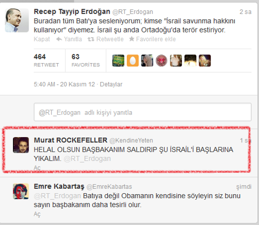
Task: Open the egg avatar among the retweeters
Action: pyautogui.click(x=133, y=60)
